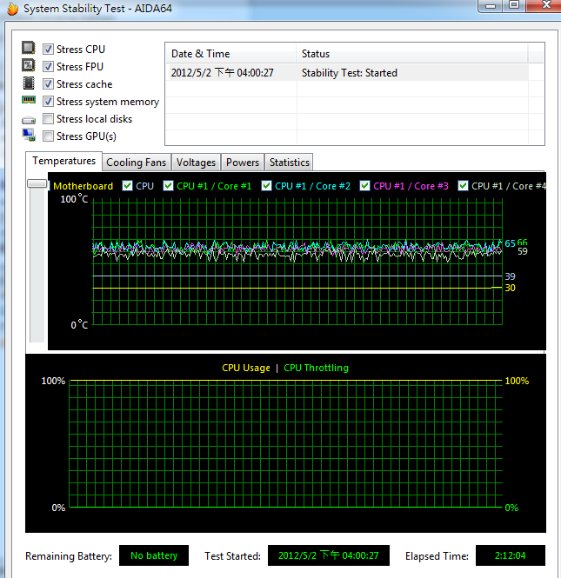Click the cache chip icon beside Stress cache
The height and width of the screenshot is (578, 561).
pos(29,83)
